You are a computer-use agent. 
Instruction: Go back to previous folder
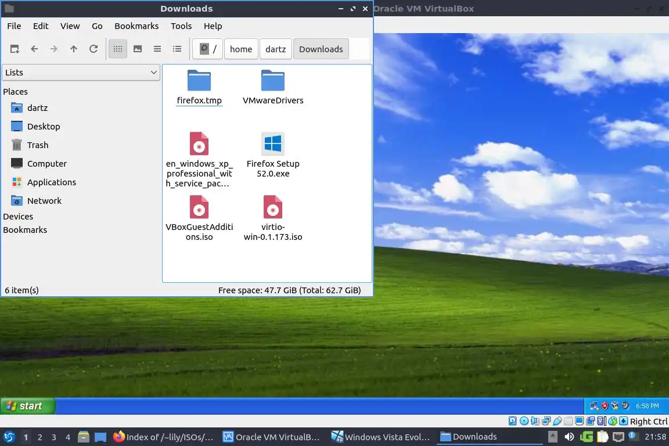click(x=34, y=49)
